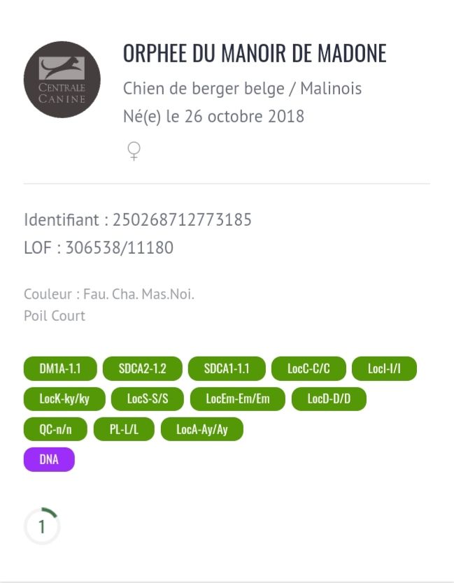Click the LocEm-Em/Em badge
The width and height of the screenshot is (454, 583).
pos(238,399)
